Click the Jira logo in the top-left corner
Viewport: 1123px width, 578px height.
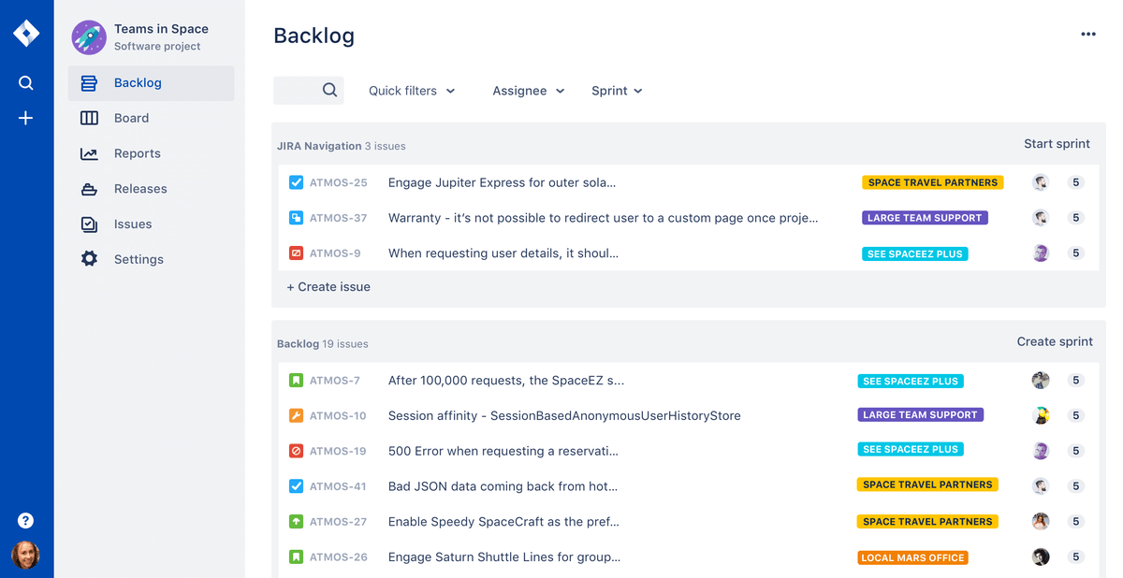tap(25, 32)
